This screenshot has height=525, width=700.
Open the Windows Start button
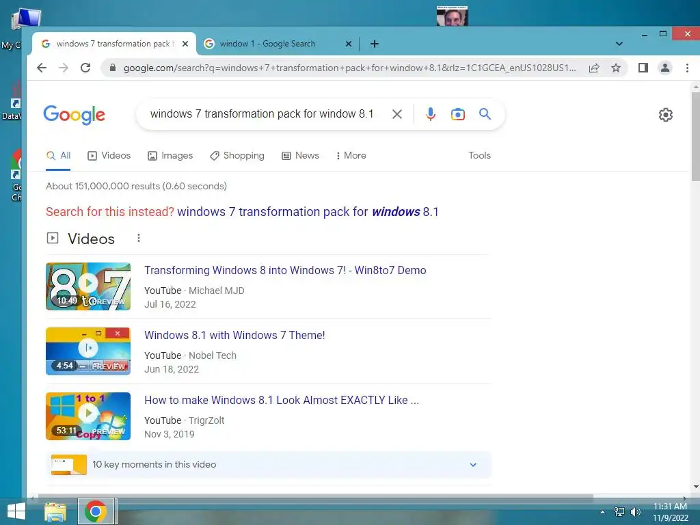[x=16, y=511]
